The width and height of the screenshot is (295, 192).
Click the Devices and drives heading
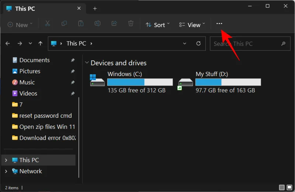pos(118,63)
